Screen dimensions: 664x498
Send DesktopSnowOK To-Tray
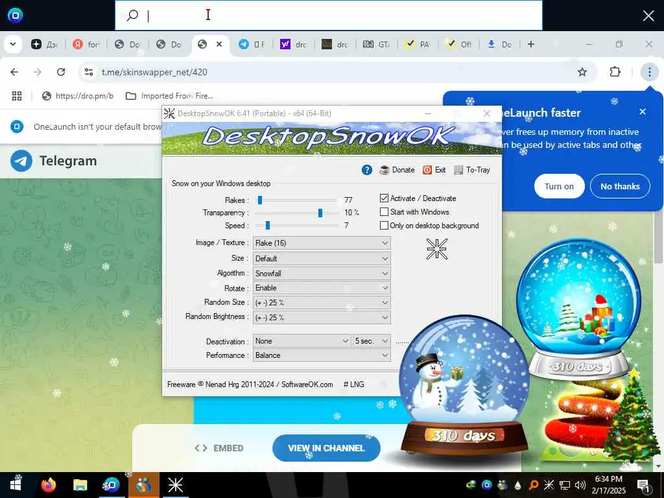pos(472,170)
